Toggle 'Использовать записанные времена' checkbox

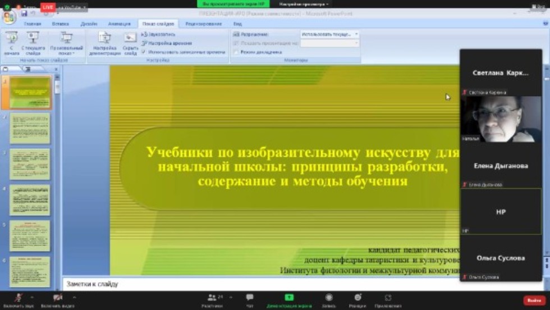144,52
